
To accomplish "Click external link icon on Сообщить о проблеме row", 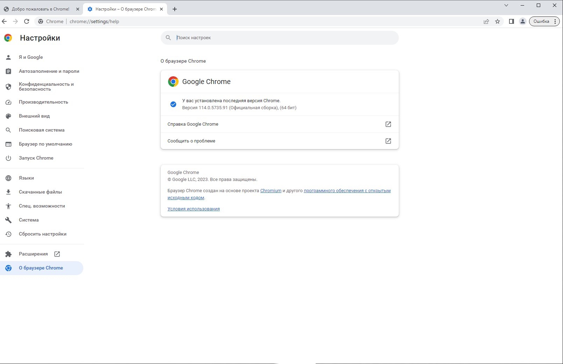I will (388, 141).
